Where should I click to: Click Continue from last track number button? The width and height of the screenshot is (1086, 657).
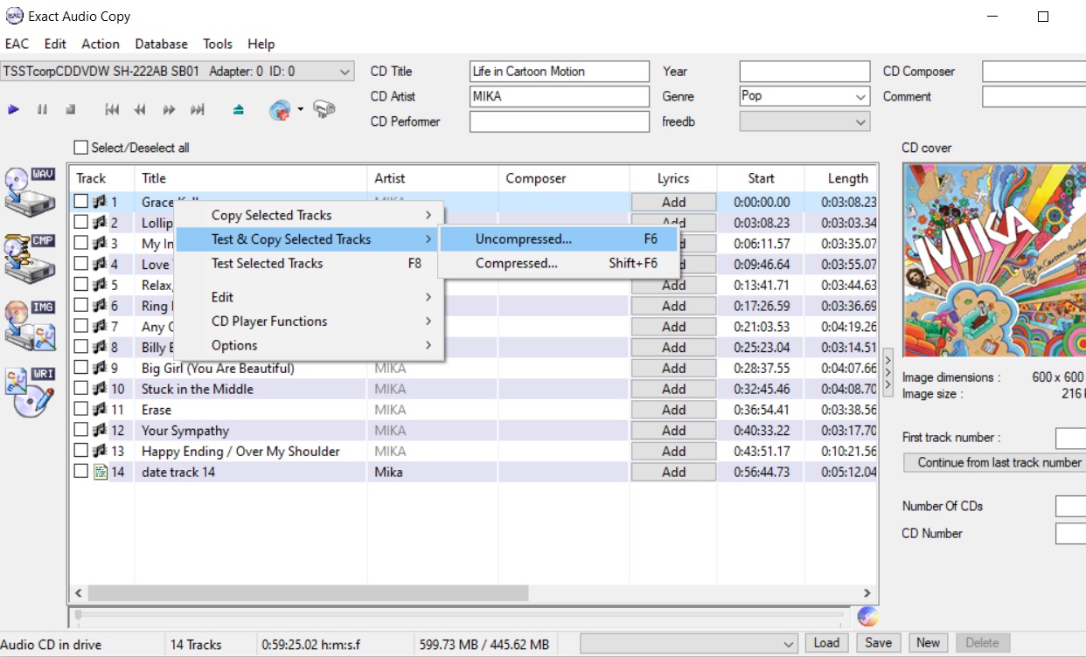coord(995,462)
